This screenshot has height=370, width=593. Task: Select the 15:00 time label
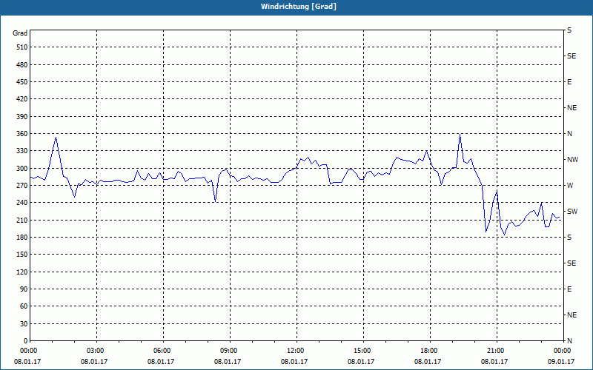pyautogui.click(x=362, y=351)
